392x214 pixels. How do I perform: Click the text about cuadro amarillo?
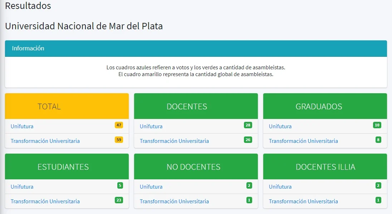(x=196, y=74)
